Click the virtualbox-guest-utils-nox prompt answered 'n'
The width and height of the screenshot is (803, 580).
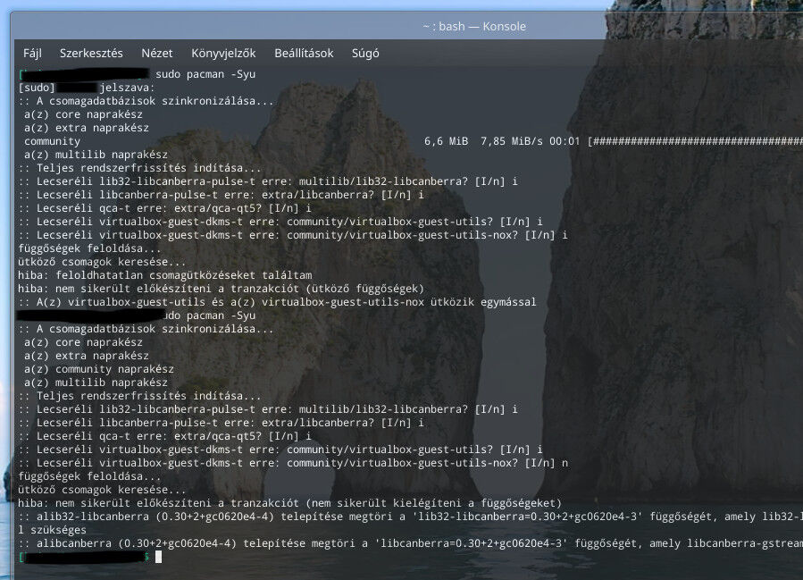(x=293, y=463)
